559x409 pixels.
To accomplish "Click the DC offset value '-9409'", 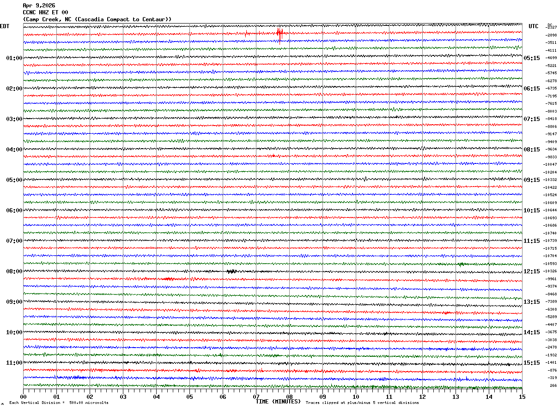I will 551,142.
